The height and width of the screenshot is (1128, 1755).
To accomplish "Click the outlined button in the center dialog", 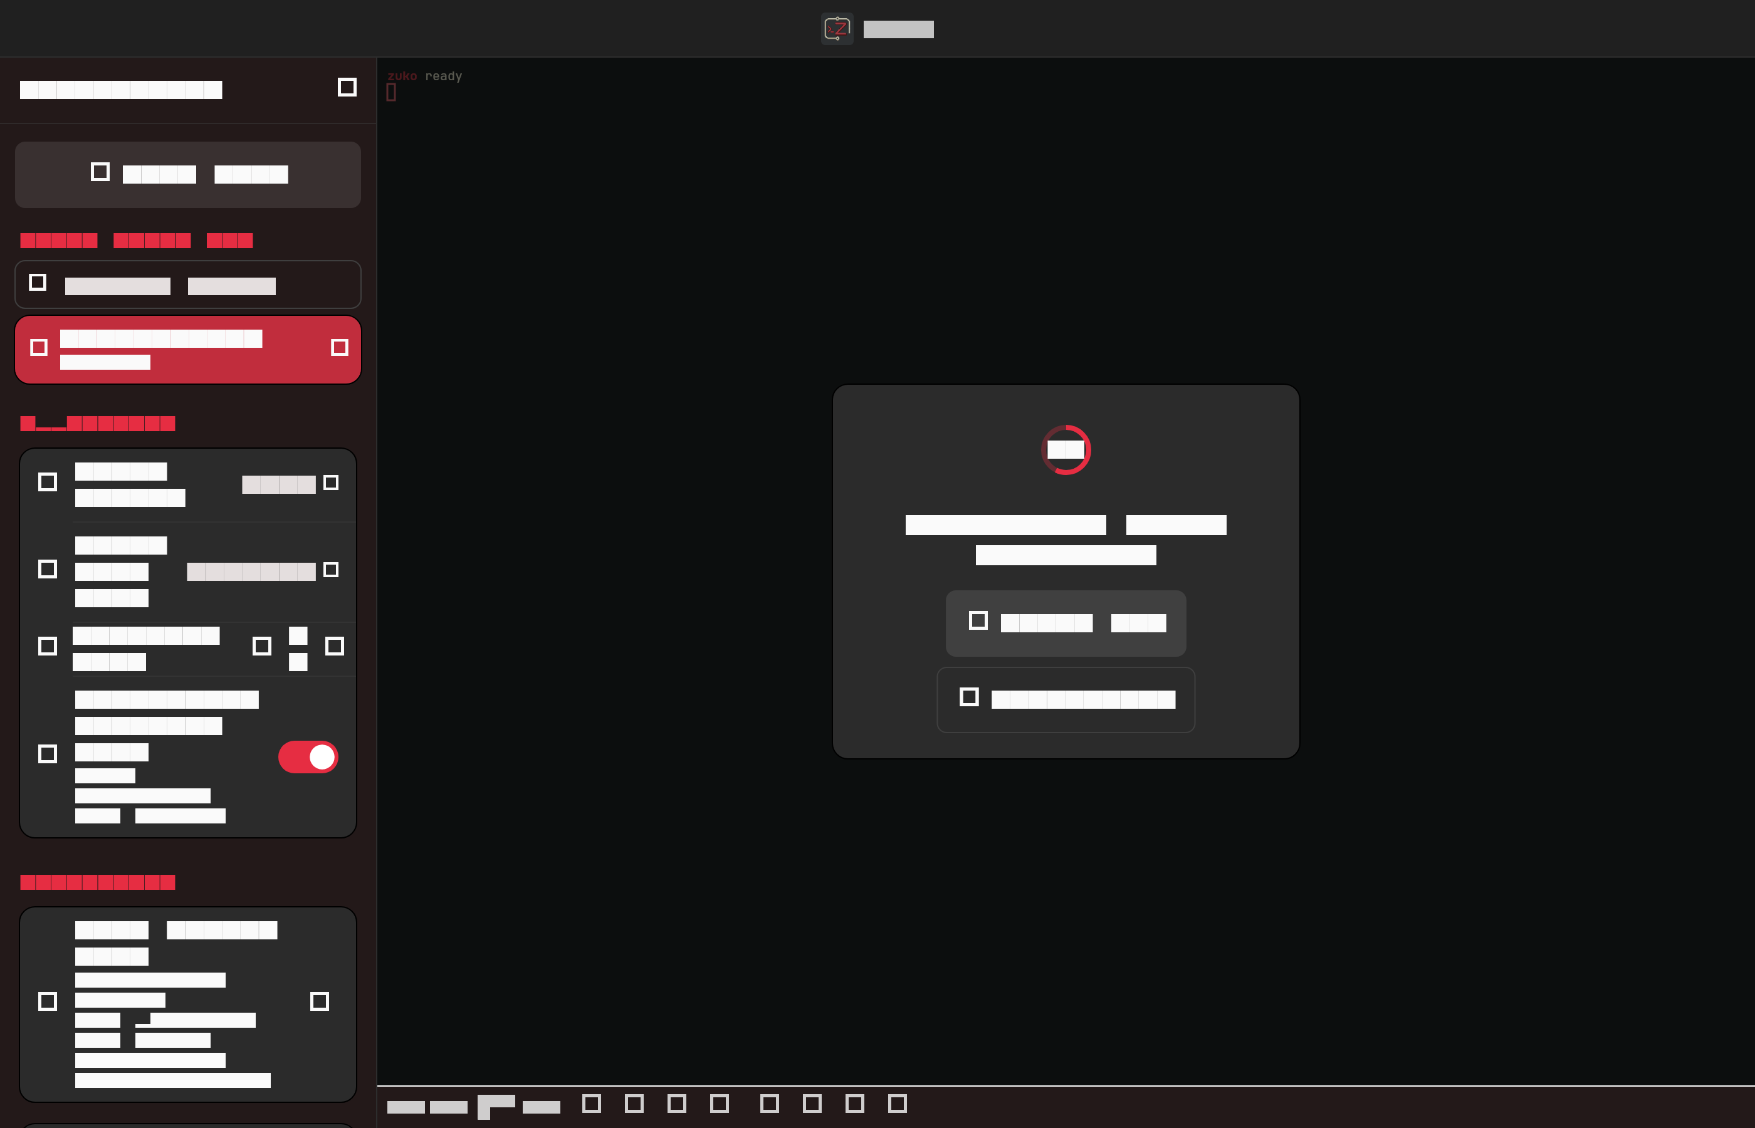I will (1066, 699).
